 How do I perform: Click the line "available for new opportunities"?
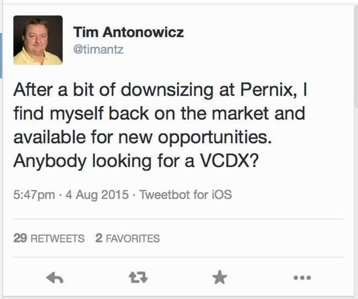pyautogui.click(x=143, y=138)
